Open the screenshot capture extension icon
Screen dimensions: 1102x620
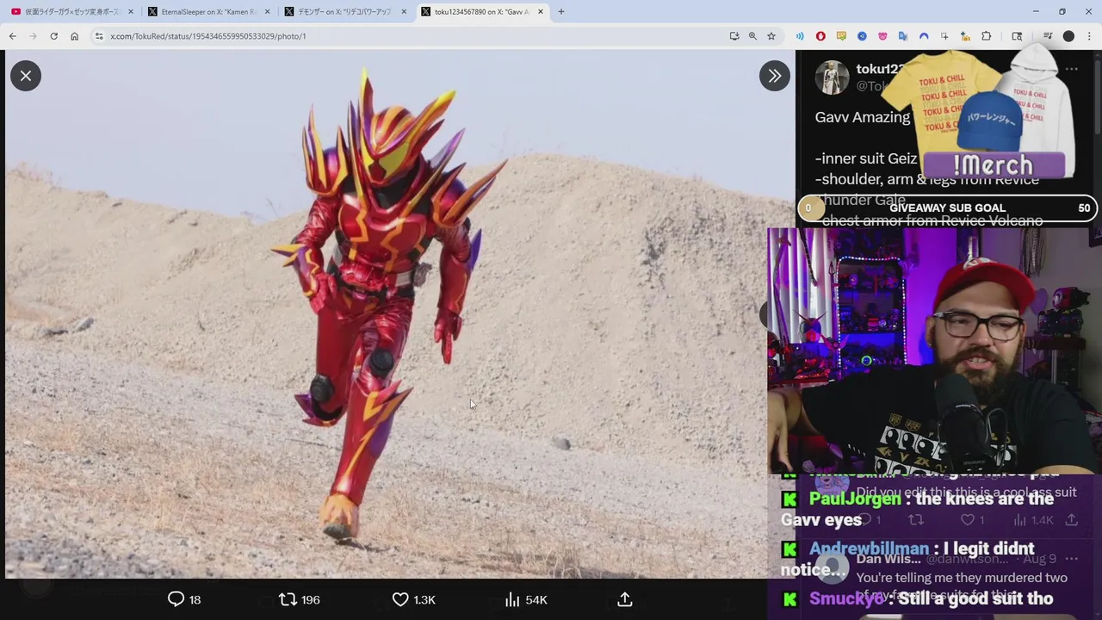click(944, 36)
